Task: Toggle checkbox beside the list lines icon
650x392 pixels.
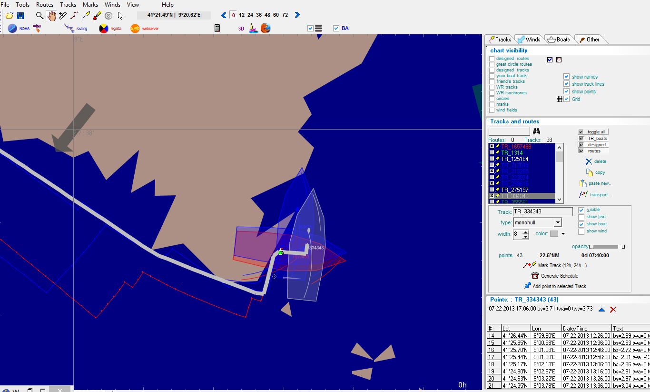Action: click(311, 29)
